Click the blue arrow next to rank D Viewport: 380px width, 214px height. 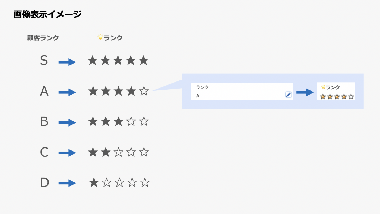coord(67,183)
